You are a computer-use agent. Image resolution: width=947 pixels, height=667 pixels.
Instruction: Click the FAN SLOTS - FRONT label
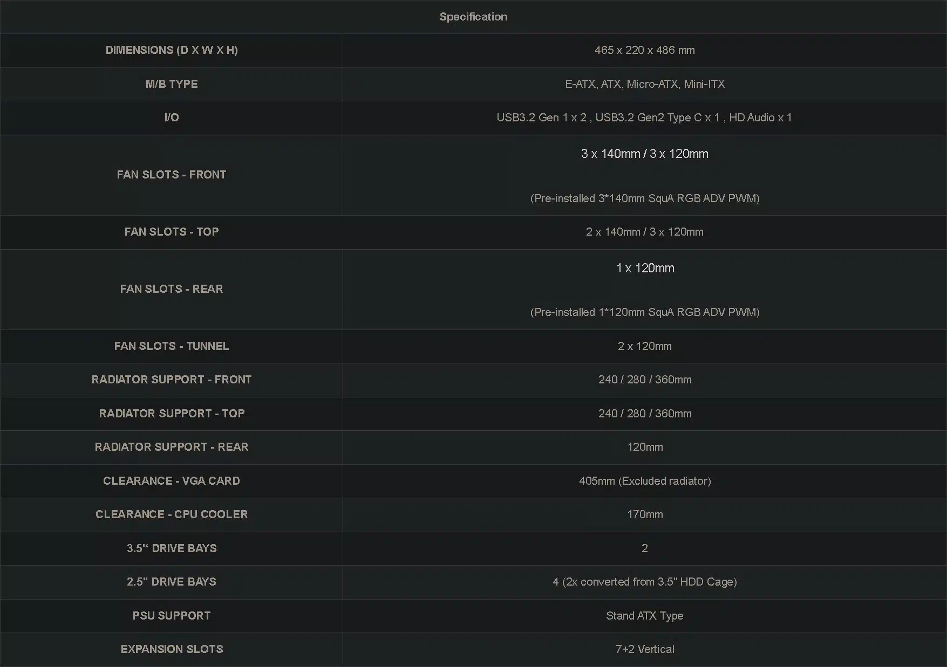(172, 175)
